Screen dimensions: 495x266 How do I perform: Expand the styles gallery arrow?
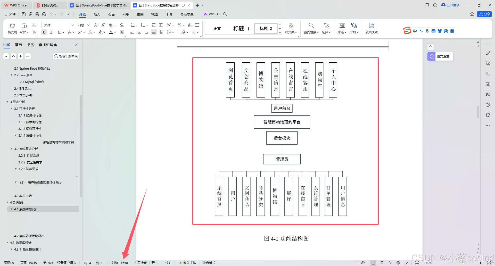point(280,33)
